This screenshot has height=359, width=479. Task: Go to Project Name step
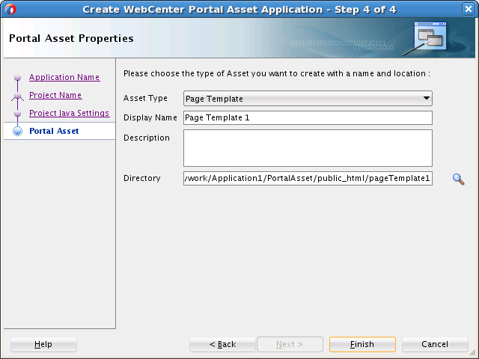[x=55, y=95]
